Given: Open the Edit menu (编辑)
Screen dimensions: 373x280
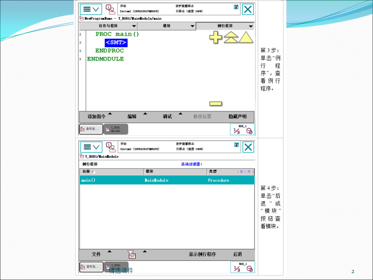Looking at the screenshot, I should 132,117.
